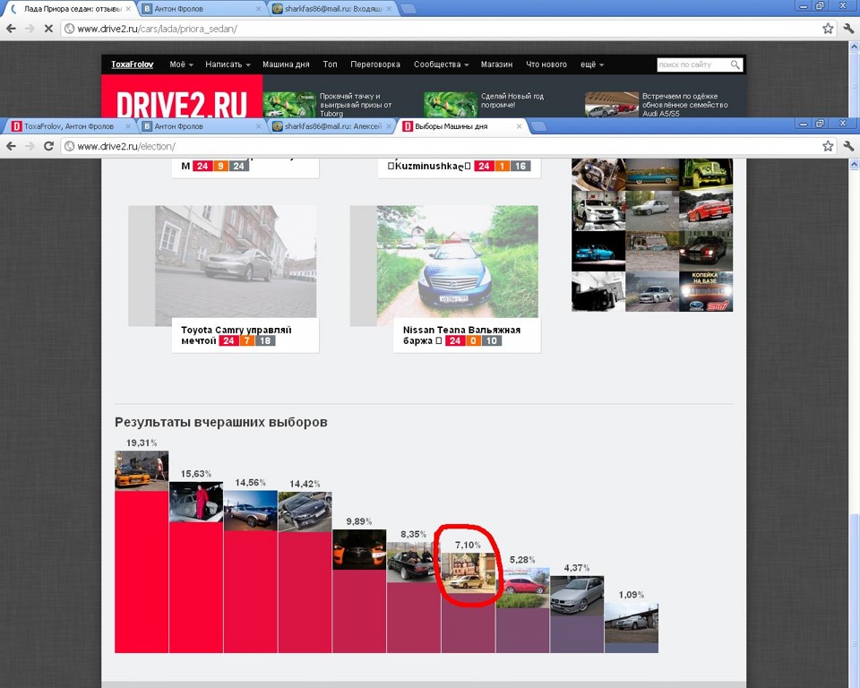Expand the Сообщества dropdown menu
The width and height of the screenshot is (860, 688).
[441, 64]
